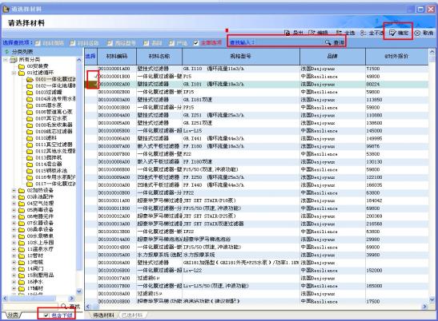438x321 pixels.
Task: Toggle the 材料编码 query option checkbox
Action: click(x=38, y=43)
